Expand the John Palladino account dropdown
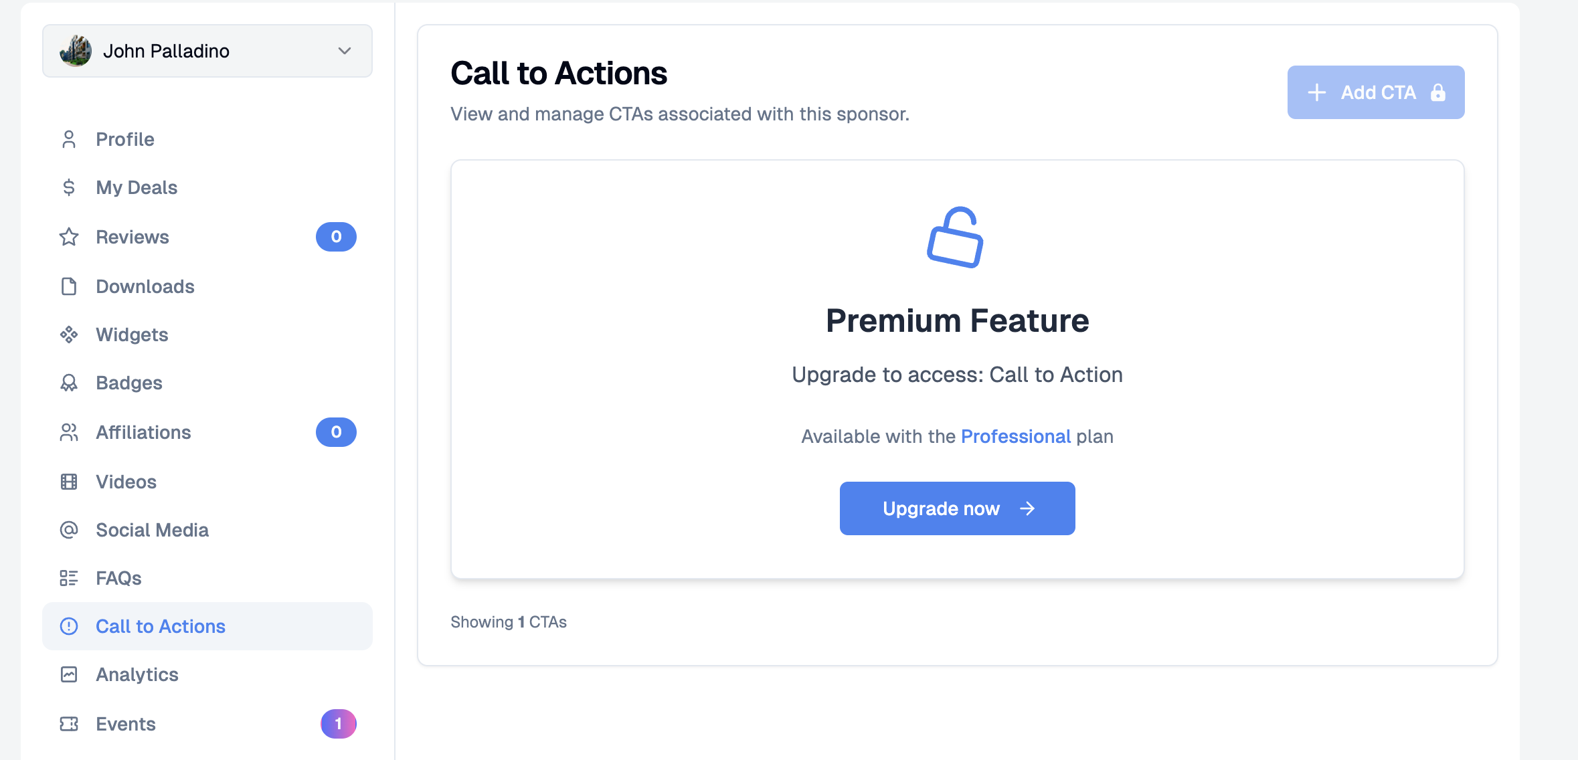 (207, 51)
